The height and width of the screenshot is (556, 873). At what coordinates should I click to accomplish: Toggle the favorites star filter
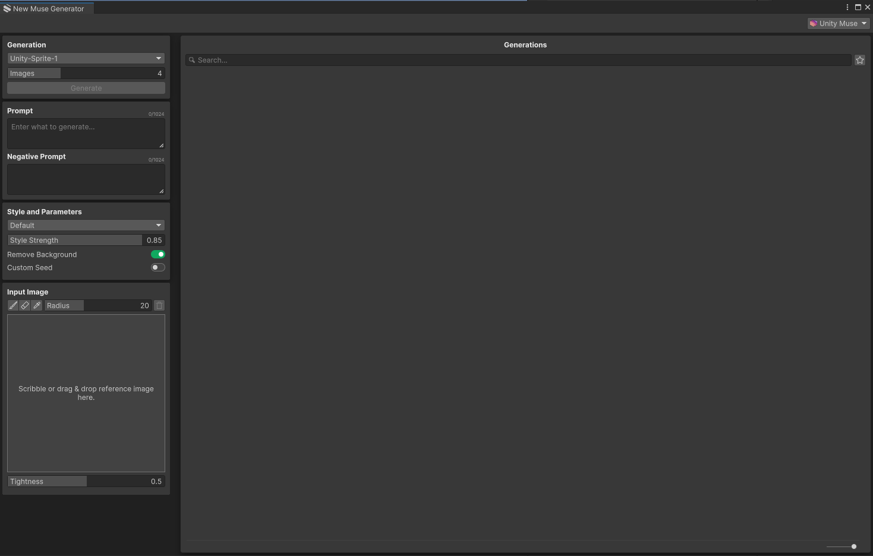coord(860,60)
